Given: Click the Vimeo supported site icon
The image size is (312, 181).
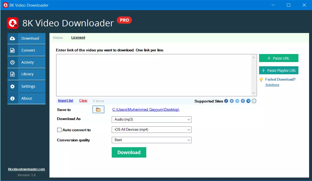Looking at the screenshot, I should pyautogui.click(x=237, y=101).
